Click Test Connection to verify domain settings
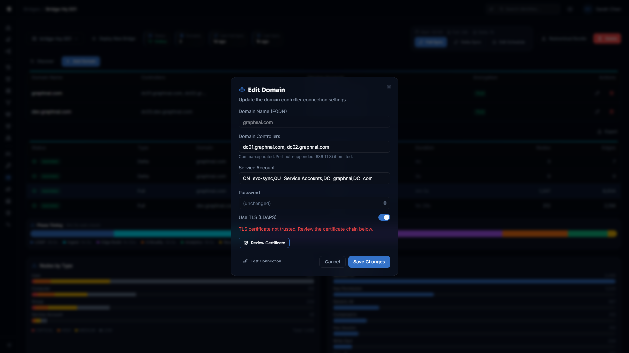This screenshot has height=353, width=629. coord(262,261)
